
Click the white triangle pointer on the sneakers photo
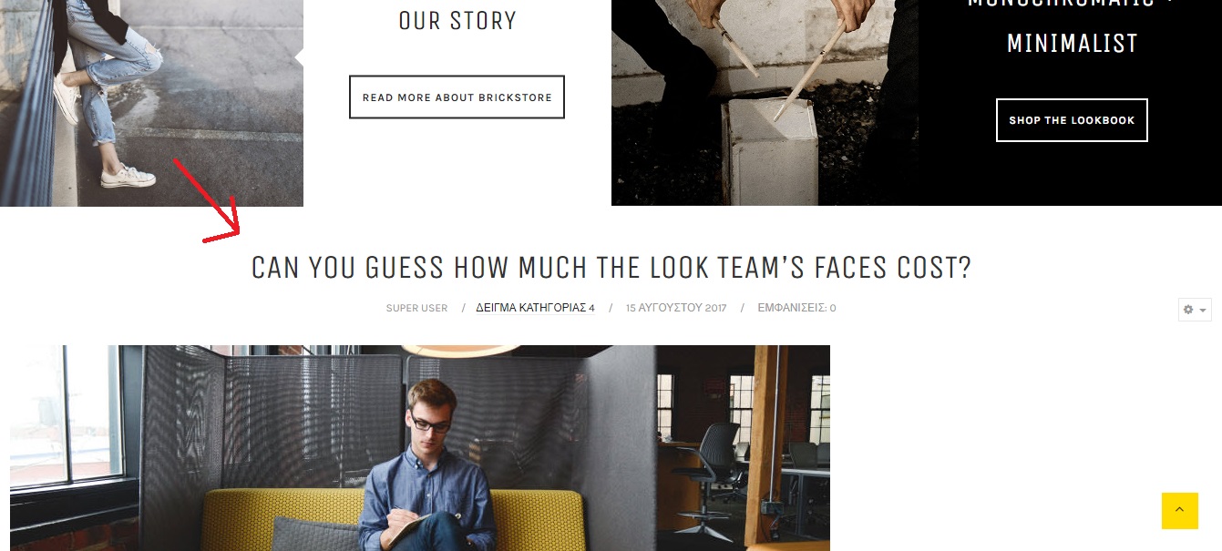pyautogui.click(x=299, y=58)
